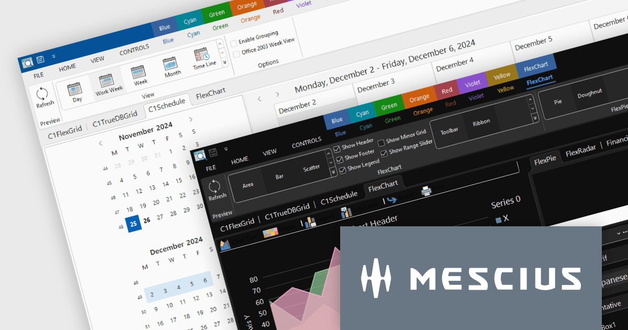628x330 pixels.
Task: Go to previous month in November calendar
Action: coord(100,142)
